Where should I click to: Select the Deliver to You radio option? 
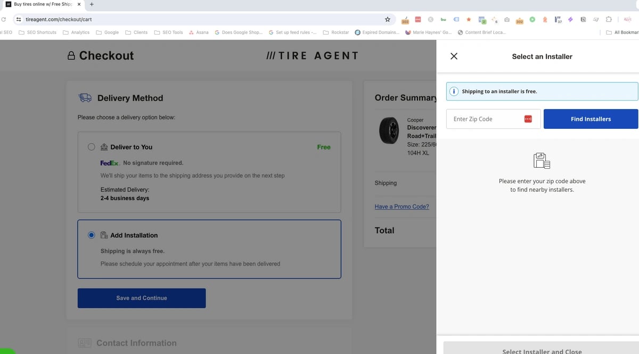[x=92, y=147]
